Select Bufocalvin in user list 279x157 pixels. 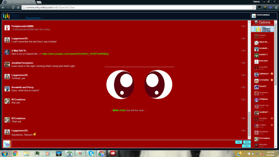(262, 61)
